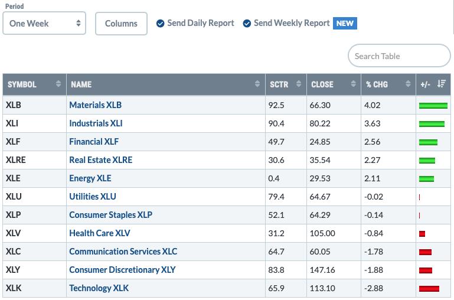454x300 pixels.
Task: Open the Consumer Discretionary XLY link
Action: click(x=122, y=270)
